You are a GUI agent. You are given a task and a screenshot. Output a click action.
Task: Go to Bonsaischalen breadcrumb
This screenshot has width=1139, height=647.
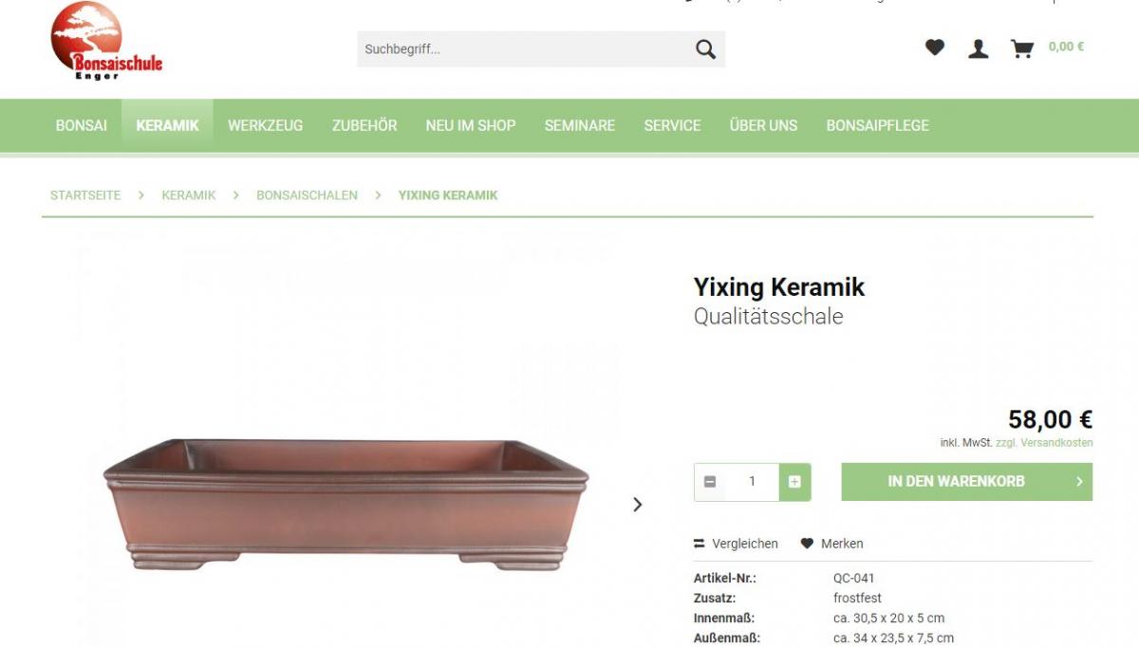pos(307,195)
